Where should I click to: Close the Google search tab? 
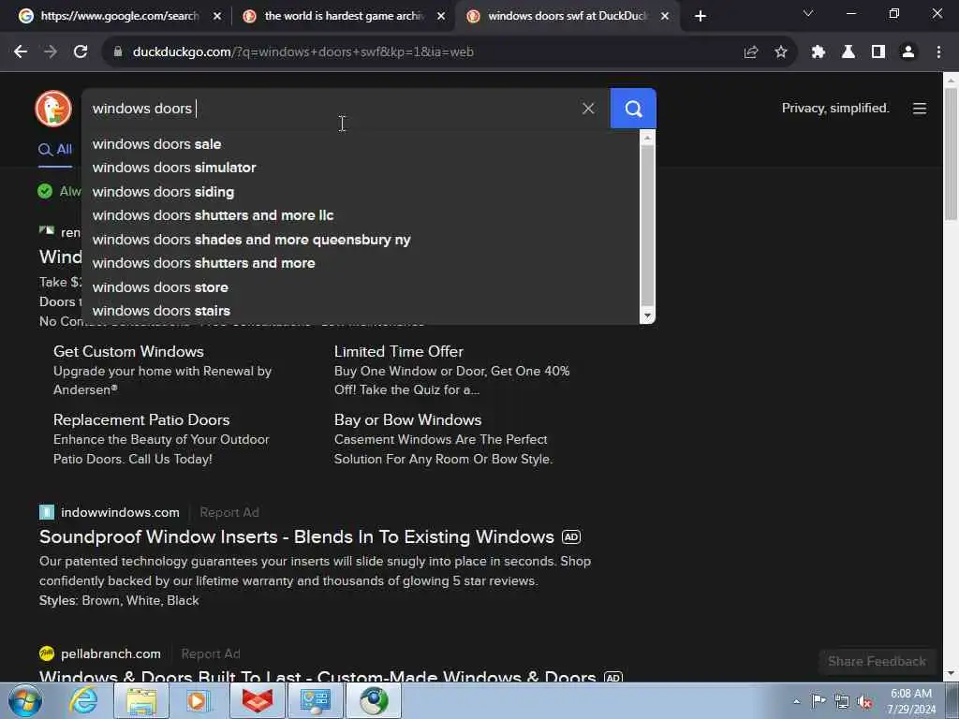pos(217,16)
